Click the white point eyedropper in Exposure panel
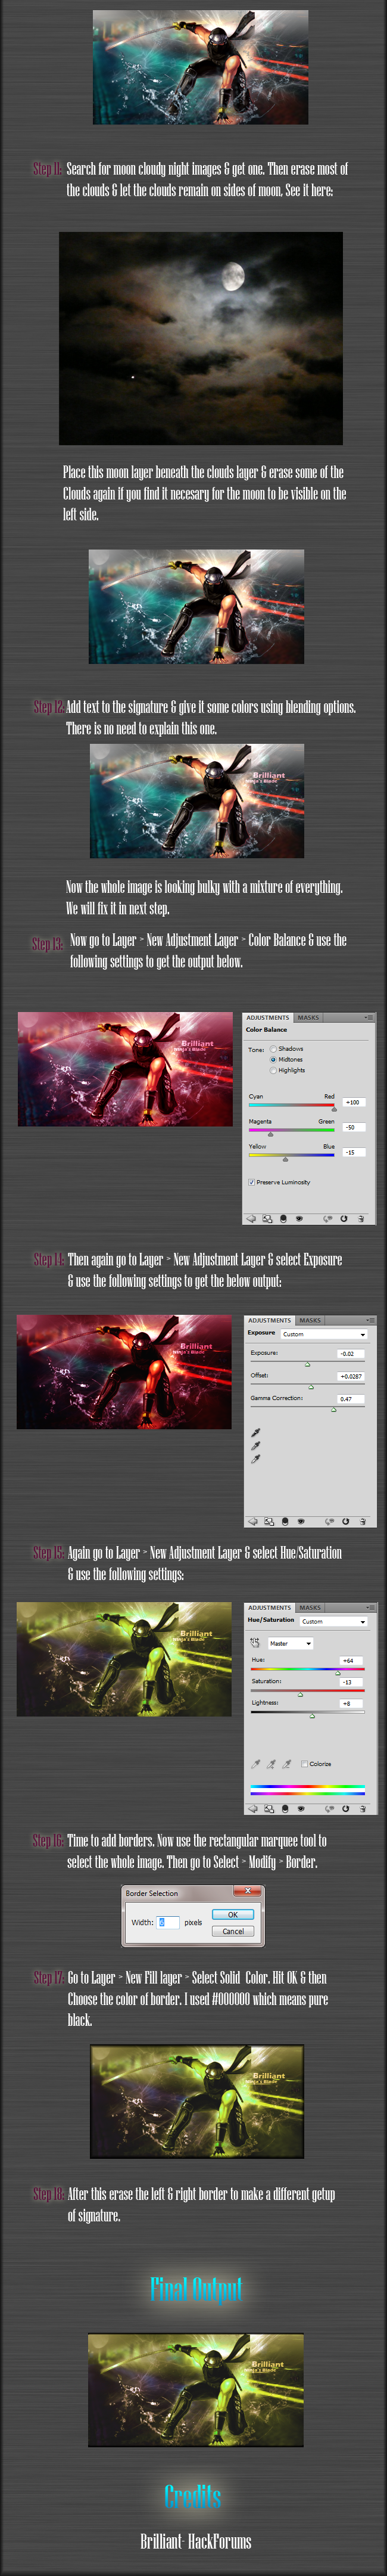This screenshot has height=2576, width=387. [255, 1459]
